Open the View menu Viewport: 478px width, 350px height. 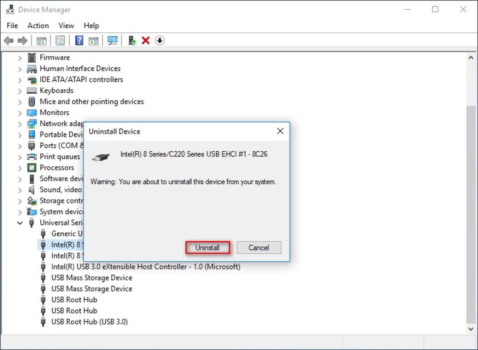tap(66, 25)
